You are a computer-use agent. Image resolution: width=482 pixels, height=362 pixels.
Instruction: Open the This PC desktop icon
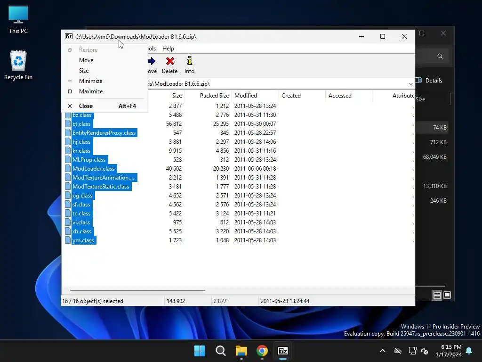tap(18, 20)
